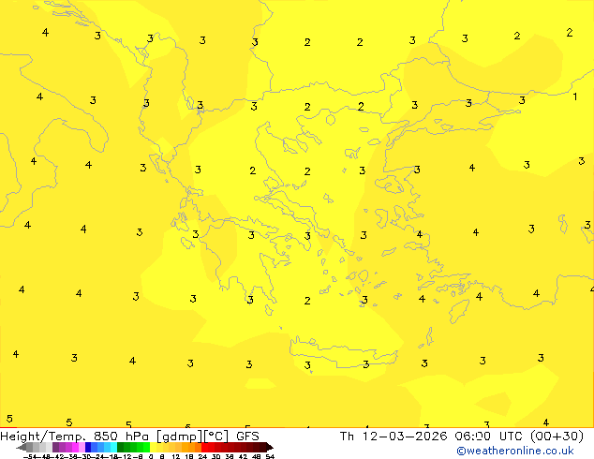Select the bright green legend swatch

click(146, 447)
